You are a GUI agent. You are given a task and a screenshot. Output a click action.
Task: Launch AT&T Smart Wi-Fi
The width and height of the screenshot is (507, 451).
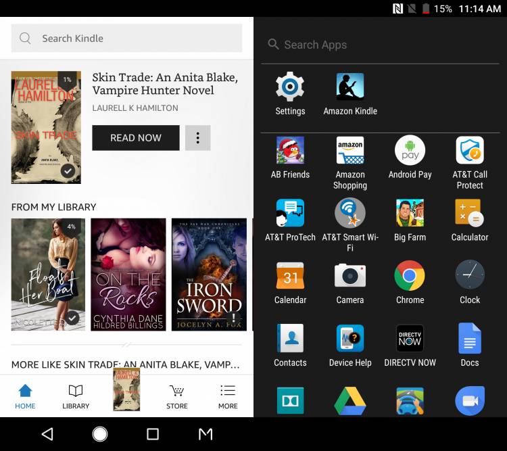pos(350,226)
